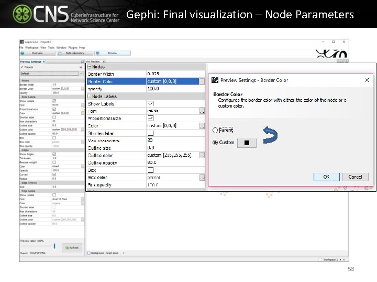
Task: Confirm with OK in Border Color dialog
Action: pyautogui.click(x=327, y=177)
